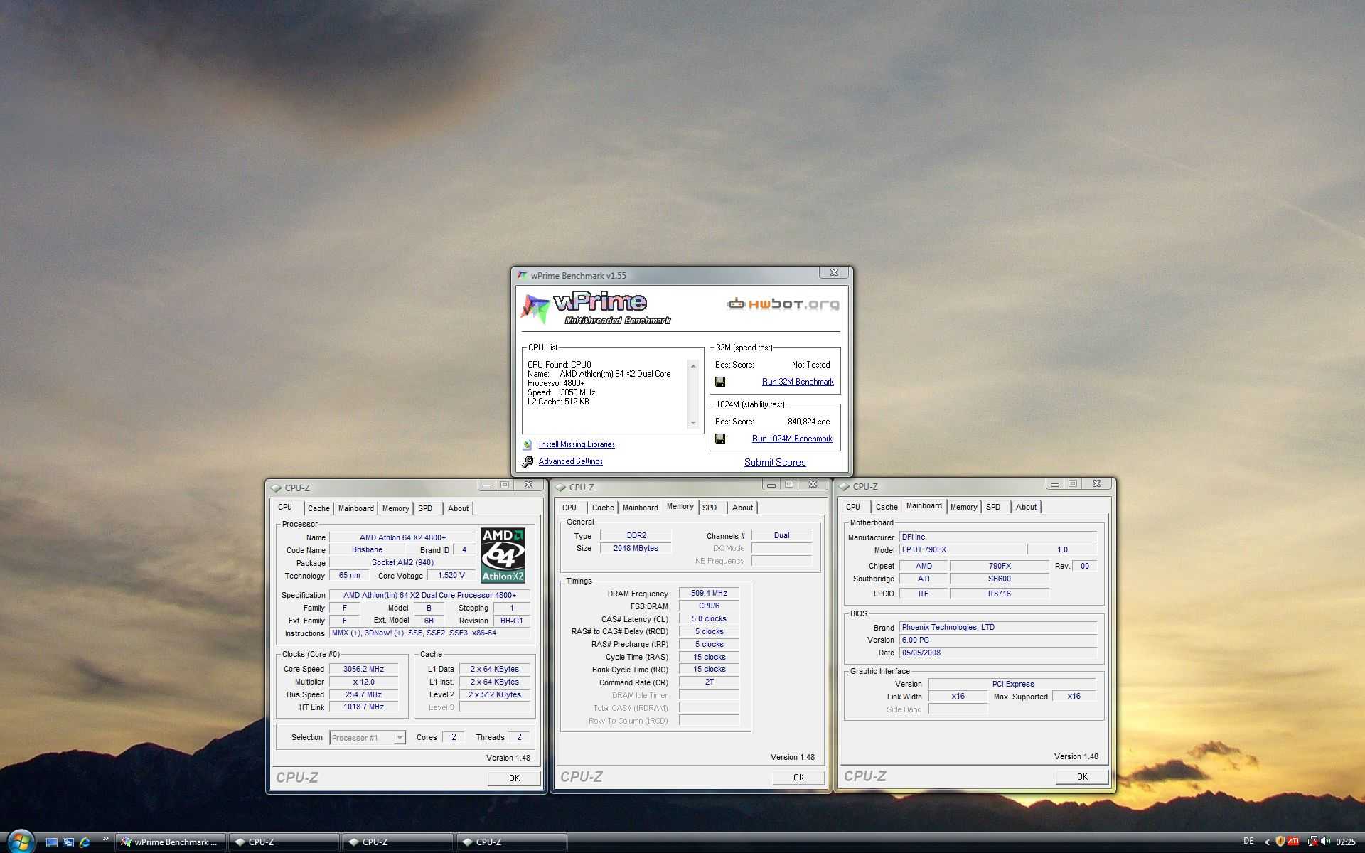Click Install Missing Libraries icon
This screenshot has width=1365, height=853.
click(528, 444)
